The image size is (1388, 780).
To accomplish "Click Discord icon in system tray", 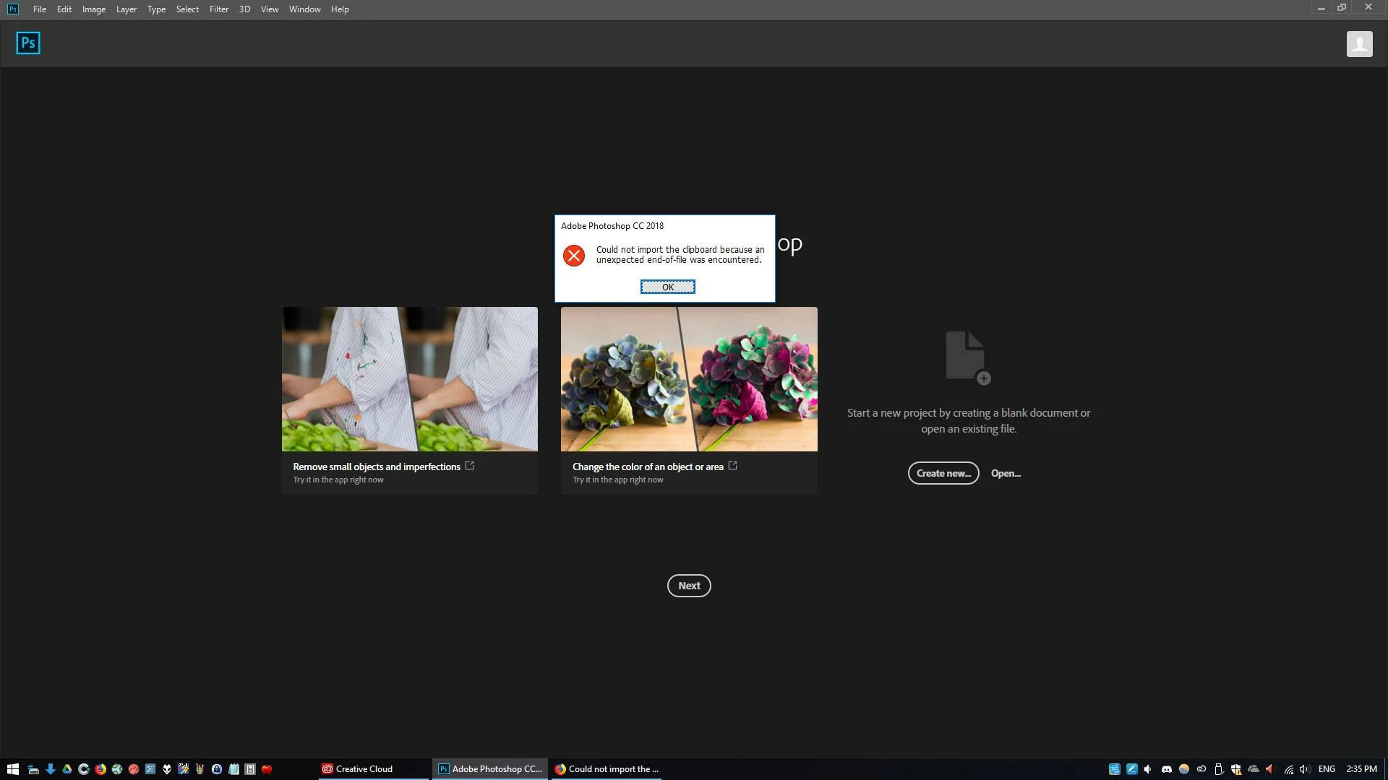I will (x=1166, y=769).
